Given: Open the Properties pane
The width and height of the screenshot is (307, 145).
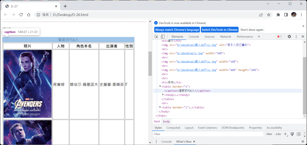Looking at the screenshot, I should pos(255,128).
